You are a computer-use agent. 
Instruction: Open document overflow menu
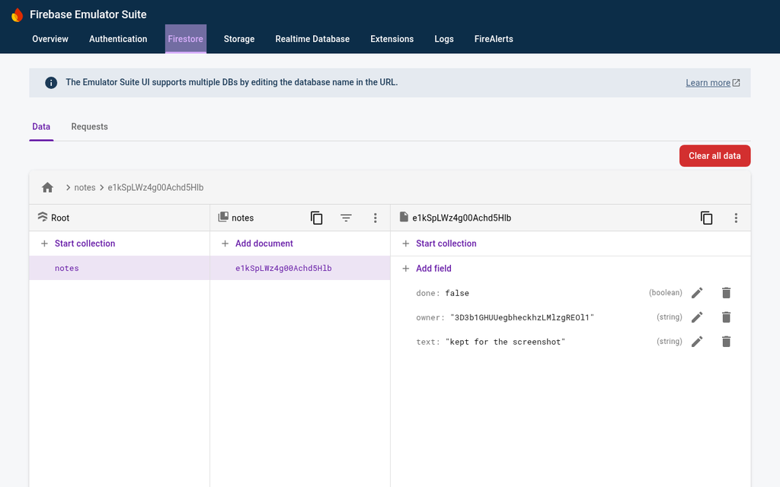click(x=736, y=218)
